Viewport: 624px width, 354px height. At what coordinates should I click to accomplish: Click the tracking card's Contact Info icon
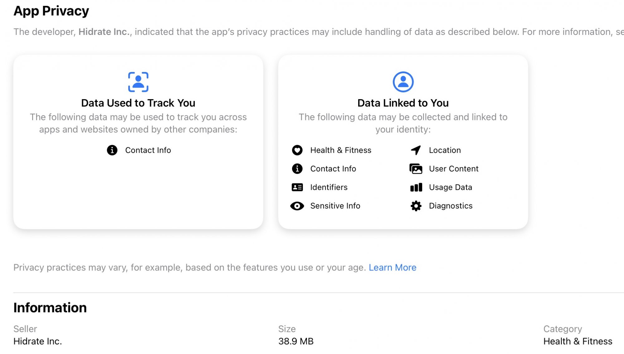click(x=112, y=150)
